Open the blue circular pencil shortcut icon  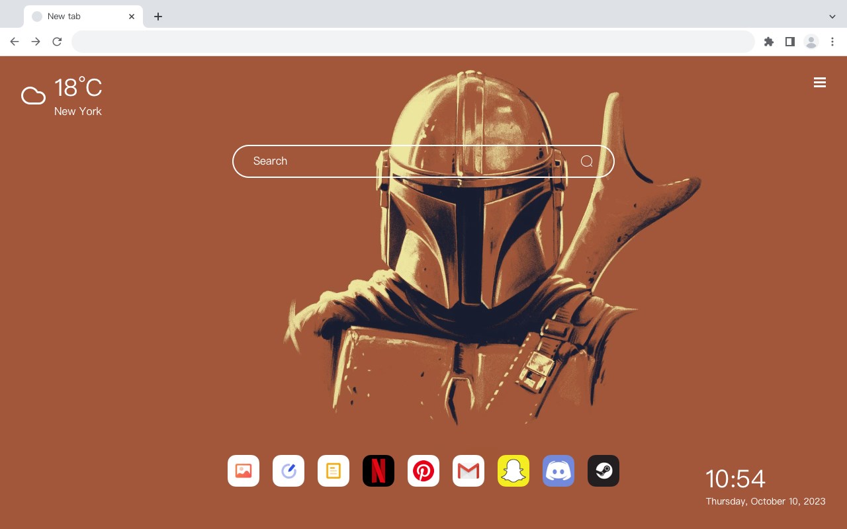click(289, 471)
